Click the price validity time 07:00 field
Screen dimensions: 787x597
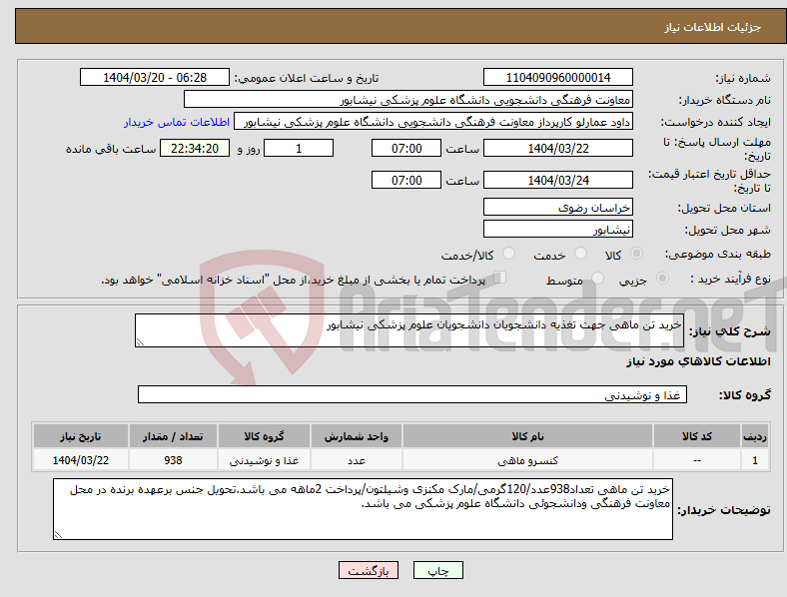406,180
